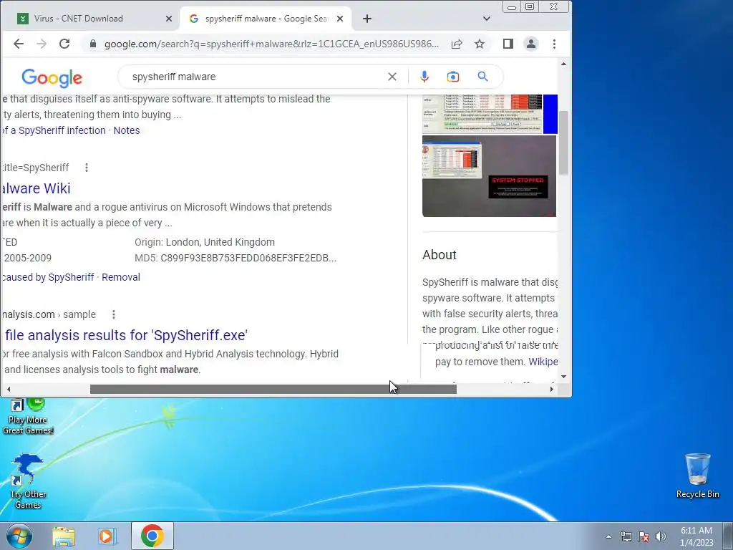Click the vertical scrollbar up arrow

[564, 64]
